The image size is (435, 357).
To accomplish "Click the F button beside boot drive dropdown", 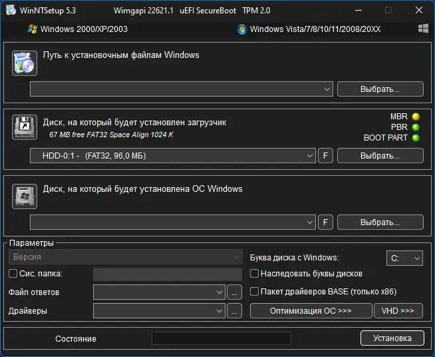I will [325, 156].
